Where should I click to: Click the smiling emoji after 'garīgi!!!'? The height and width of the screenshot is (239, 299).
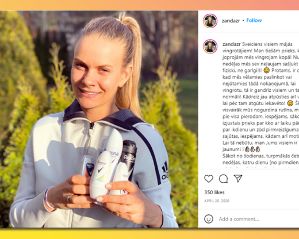click(266, 71)
